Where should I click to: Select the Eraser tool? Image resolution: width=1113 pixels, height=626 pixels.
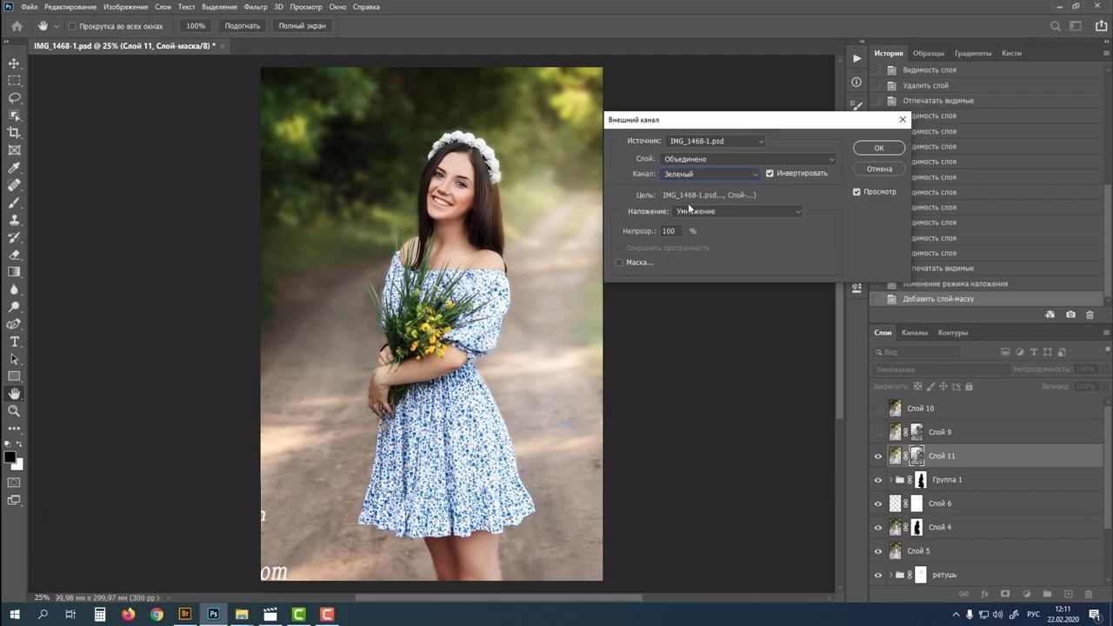pos(14,255)
